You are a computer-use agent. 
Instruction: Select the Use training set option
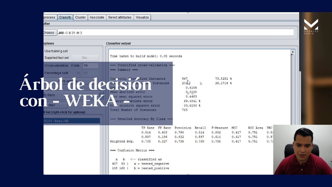(x=56, y=51)
